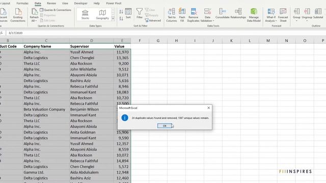Select the Geography data type
This screenshot has height=183, width=326.
coord(102,14)
